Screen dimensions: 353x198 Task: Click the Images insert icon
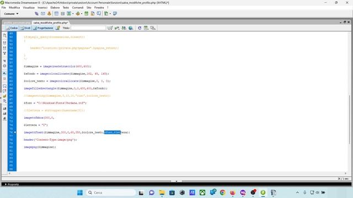click(x=69, y=14)
